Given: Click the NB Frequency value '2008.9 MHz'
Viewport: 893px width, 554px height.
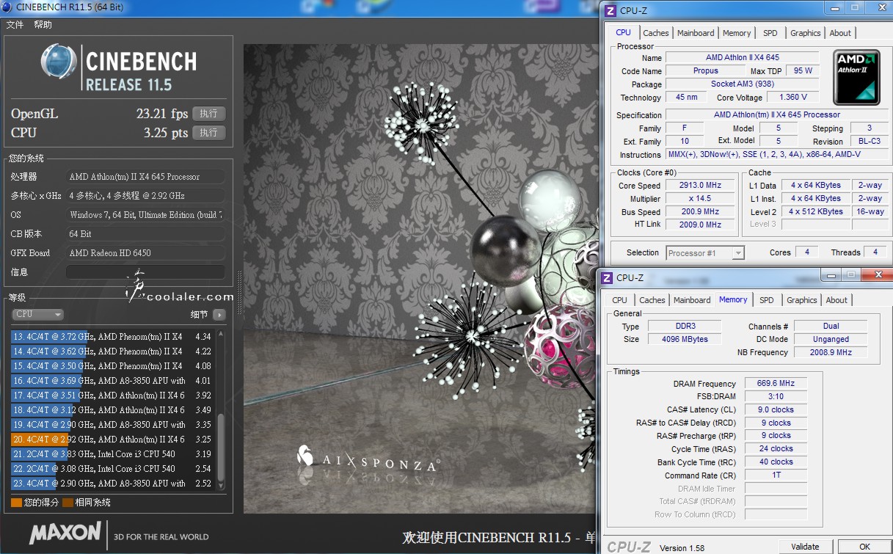Looking at the screenshot, I should [x=831, y=353].
